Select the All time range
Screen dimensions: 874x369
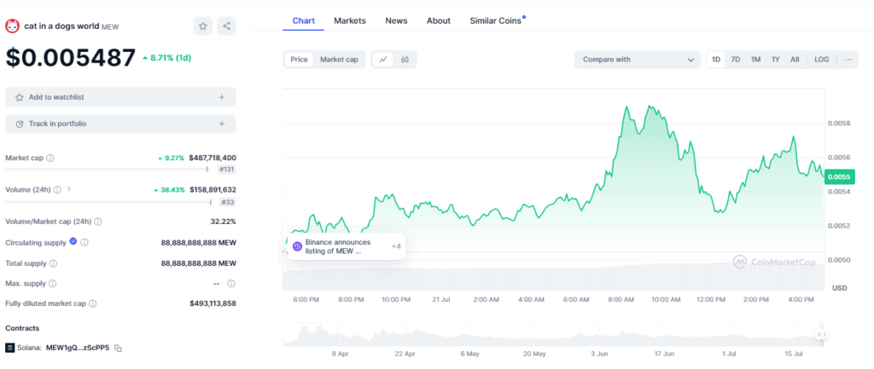[x=795, y=60]
